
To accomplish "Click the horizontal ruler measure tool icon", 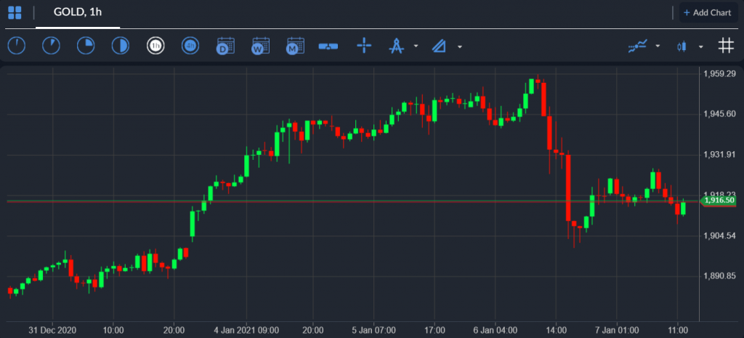I will [328, 46].
